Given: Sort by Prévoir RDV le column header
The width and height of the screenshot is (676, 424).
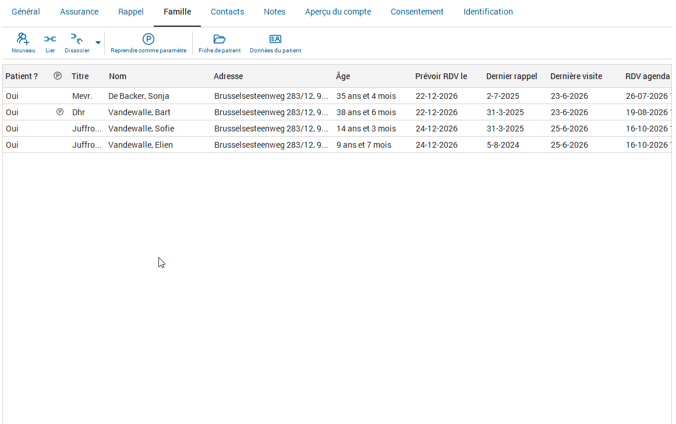Looking at the screenshot, I should pyautogui.click(x=441, y=76).
